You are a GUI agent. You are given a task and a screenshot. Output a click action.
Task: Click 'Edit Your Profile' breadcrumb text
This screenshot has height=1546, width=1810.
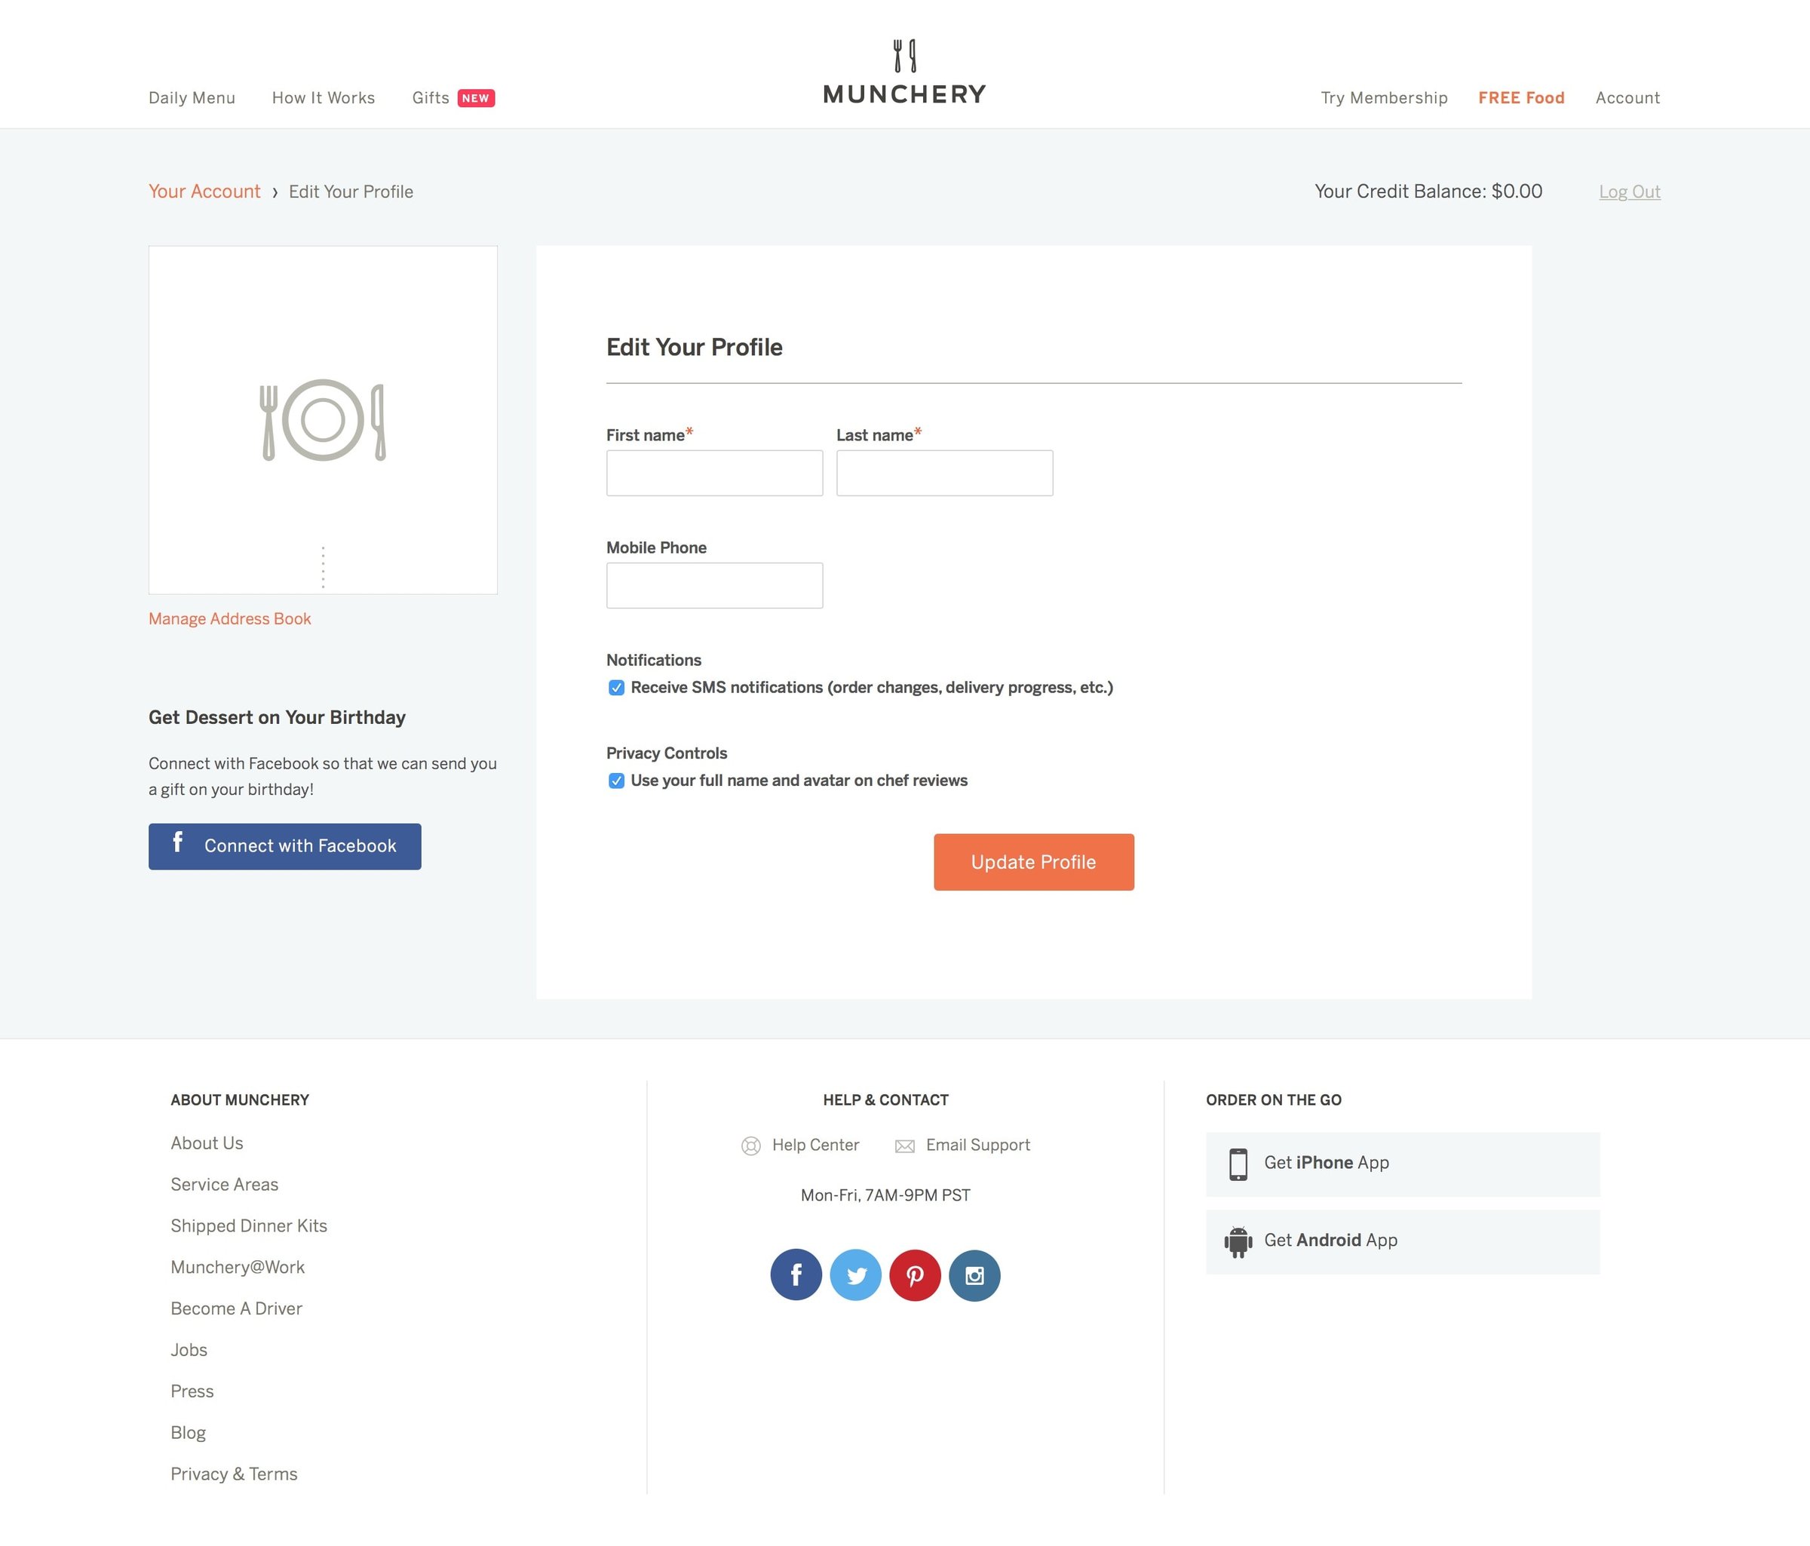(351, 192)
